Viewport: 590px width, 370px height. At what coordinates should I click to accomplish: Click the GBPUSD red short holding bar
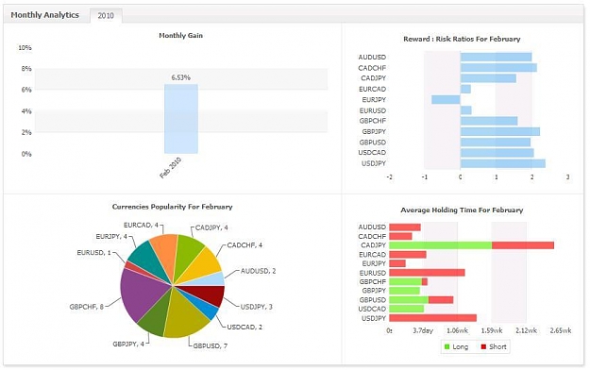point(441,300)
